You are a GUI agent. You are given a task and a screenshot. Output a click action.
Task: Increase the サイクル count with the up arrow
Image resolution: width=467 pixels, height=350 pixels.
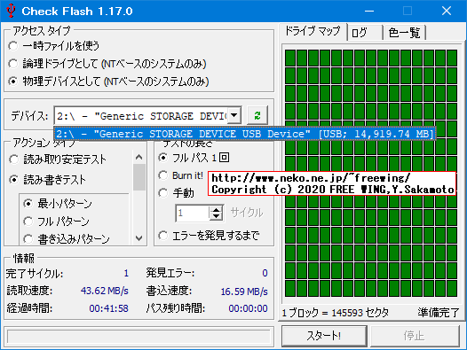point(217,209)
